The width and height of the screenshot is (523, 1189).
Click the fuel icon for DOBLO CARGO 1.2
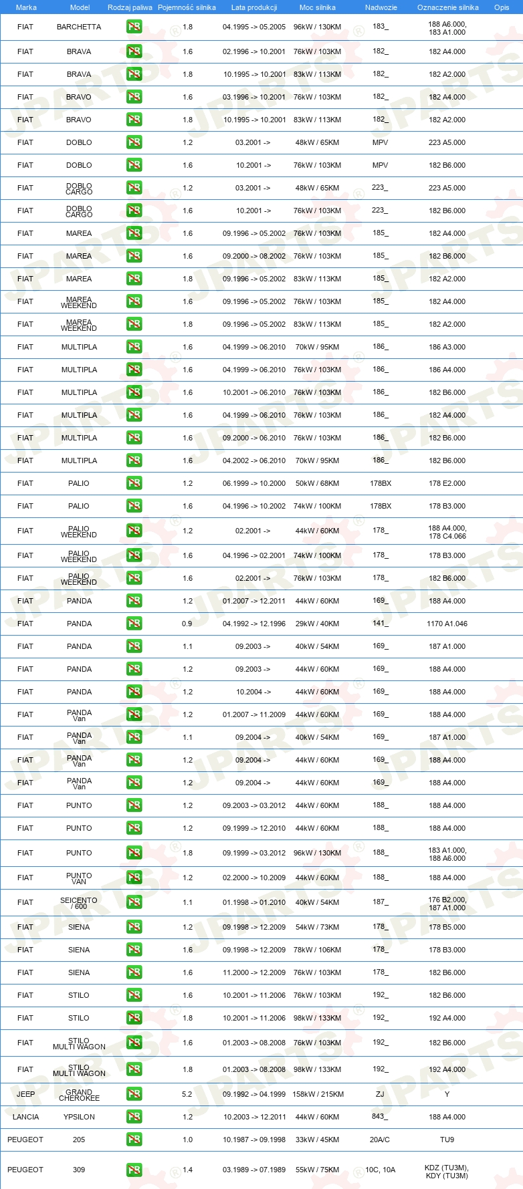(x=134, y=188)
